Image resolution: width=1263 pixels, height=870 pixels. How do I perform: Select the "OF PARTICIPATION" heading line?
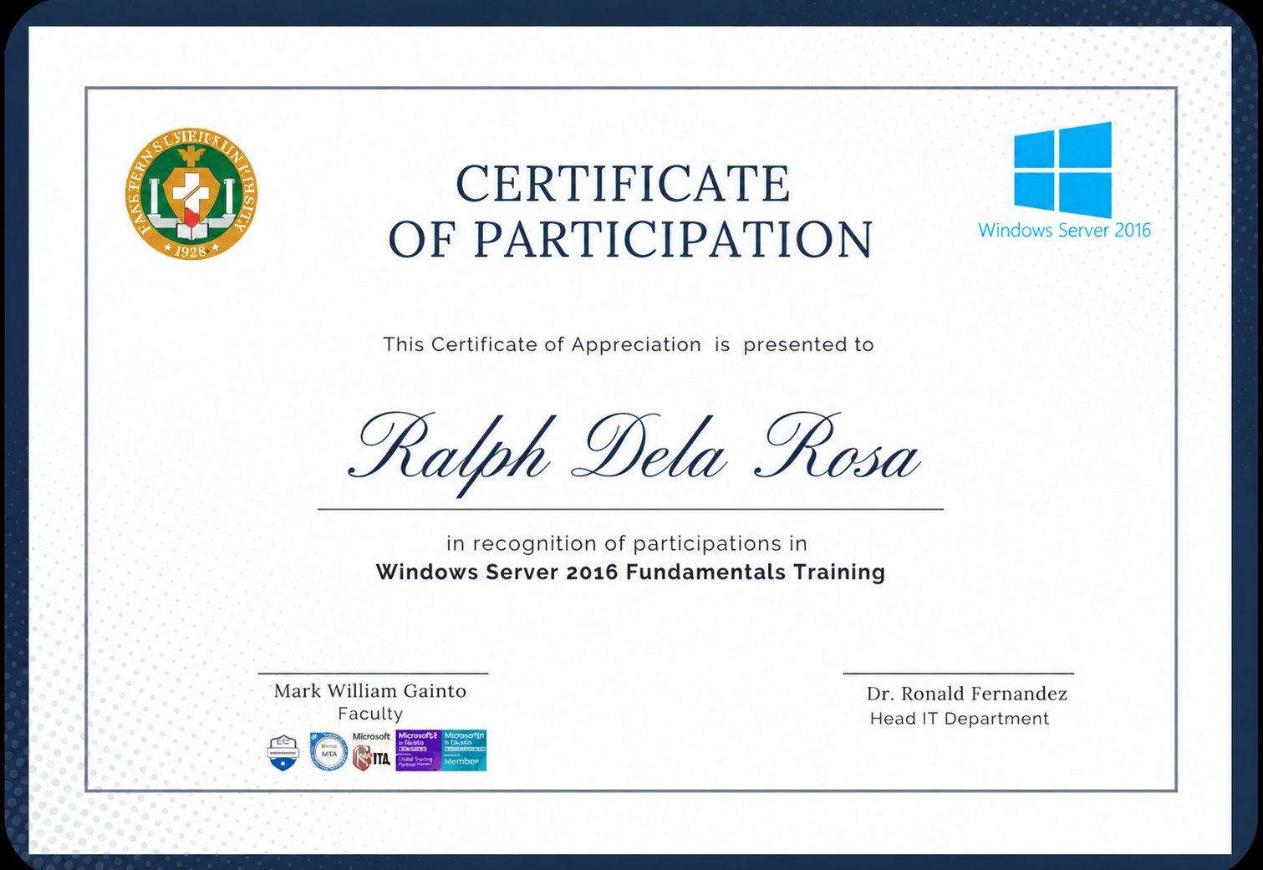pos(630,240)
